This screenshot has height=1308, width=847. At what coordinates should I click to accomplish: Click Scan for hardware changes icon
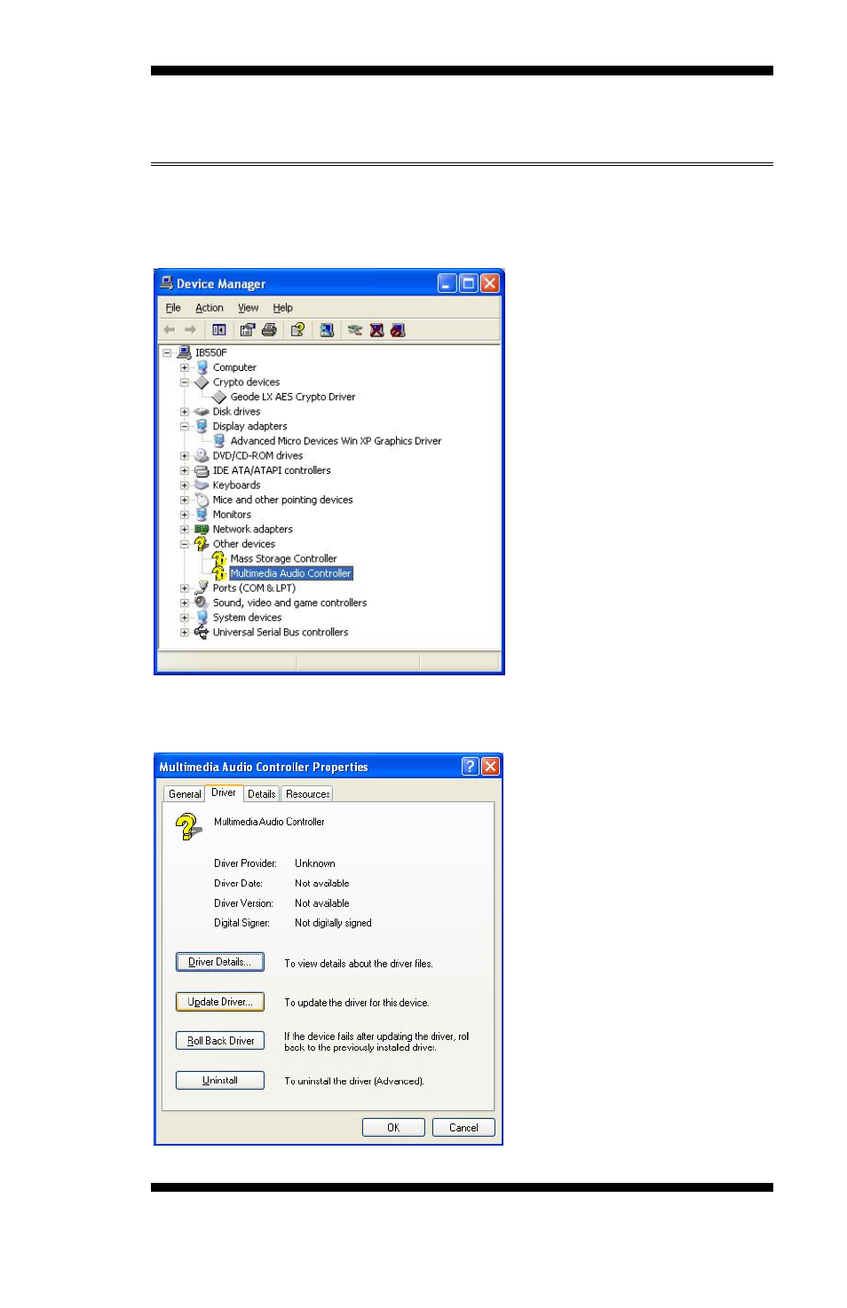click(x=327, y=330)
